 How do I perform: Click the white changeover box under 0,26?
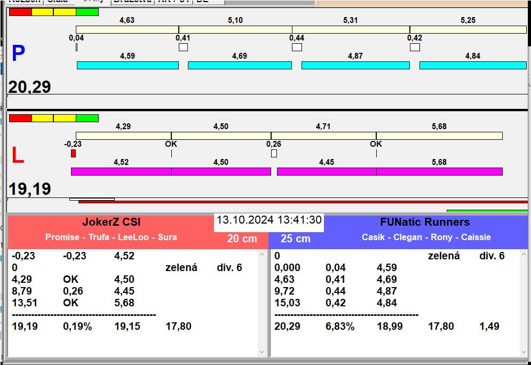274,154
